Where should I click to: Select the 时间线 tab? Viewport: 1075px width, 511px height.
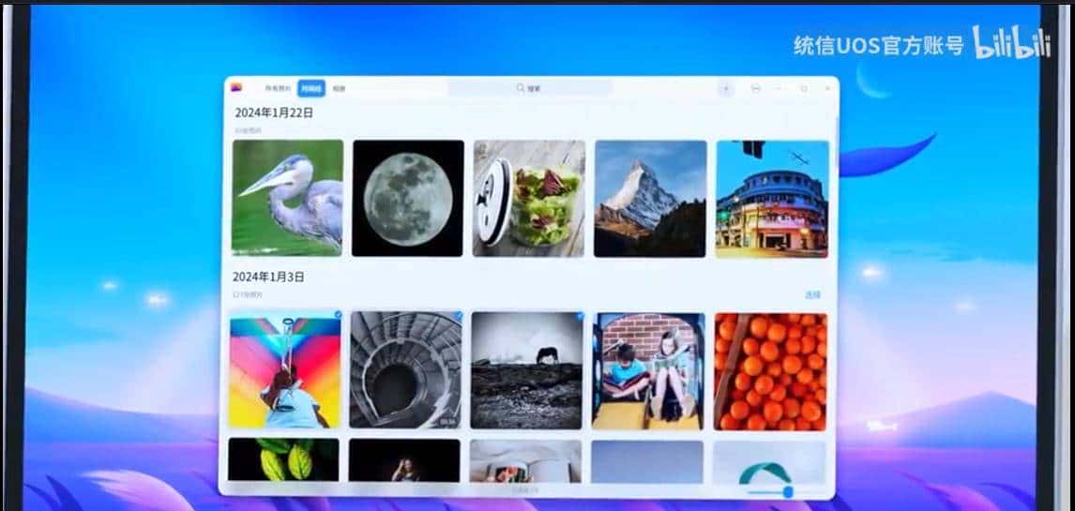(311, 88)
